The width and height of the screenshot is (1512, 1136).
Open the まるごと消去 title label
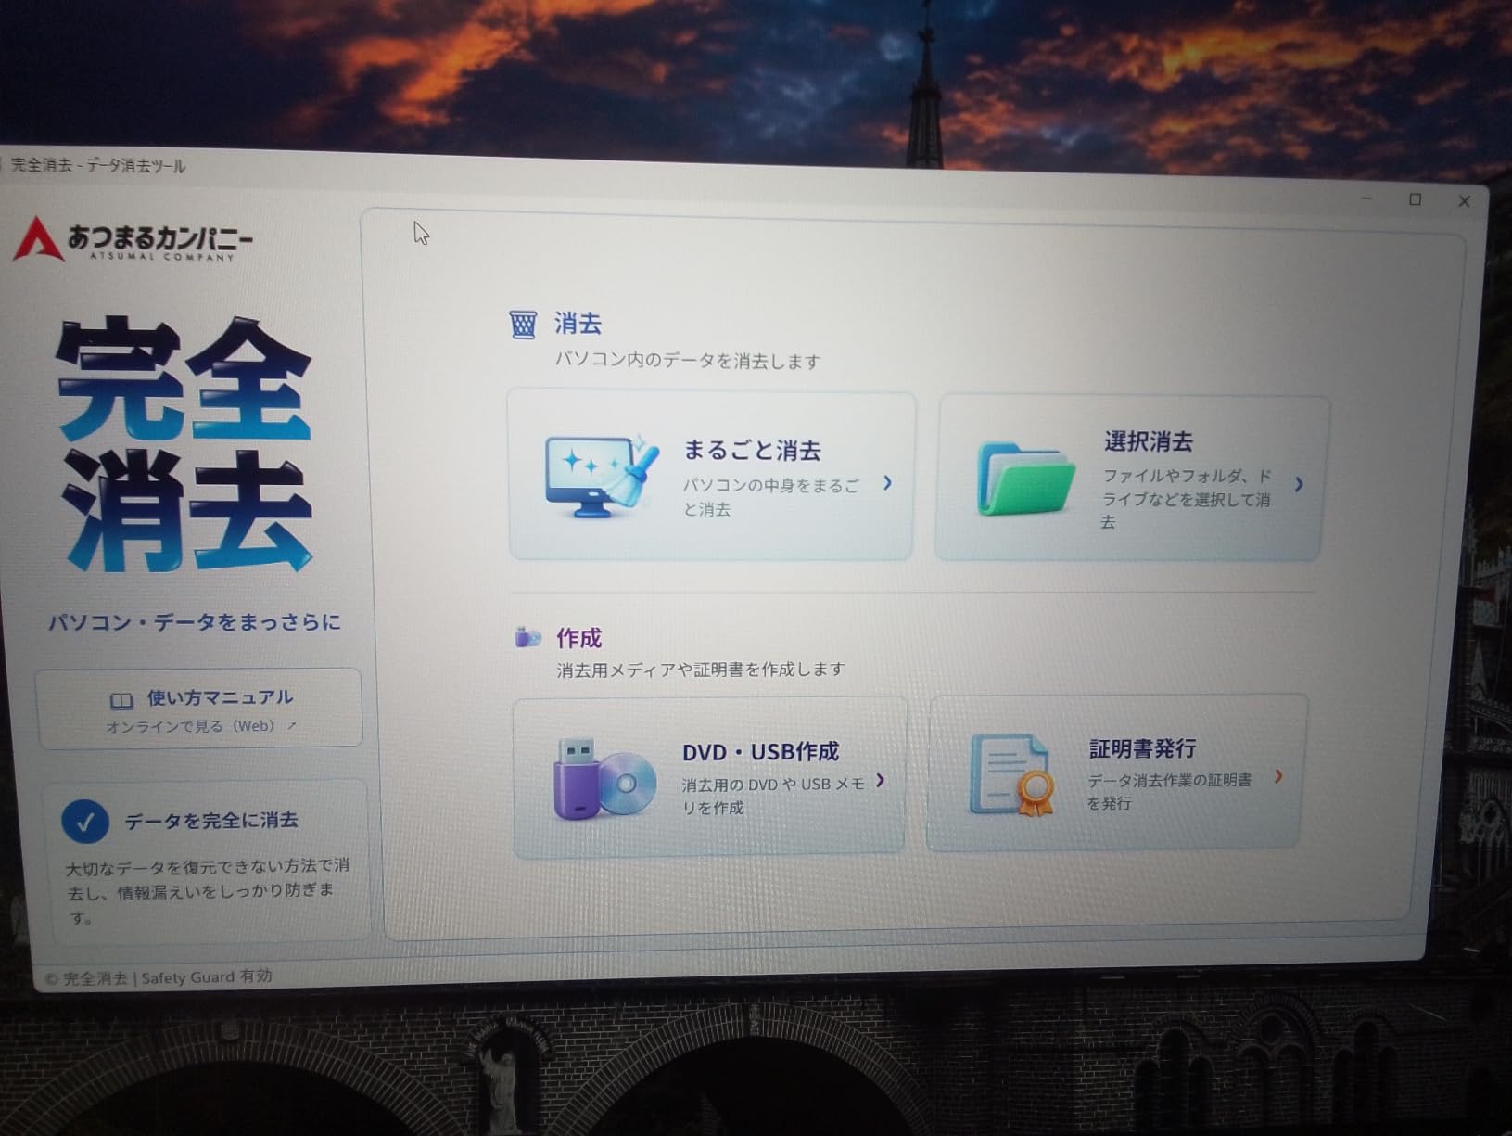click(x=752, y=451)
